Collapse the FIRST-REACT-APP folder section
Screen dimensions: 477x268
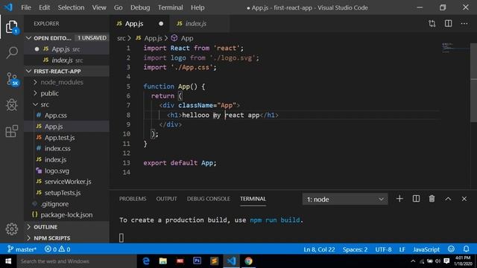coord(28,71)
